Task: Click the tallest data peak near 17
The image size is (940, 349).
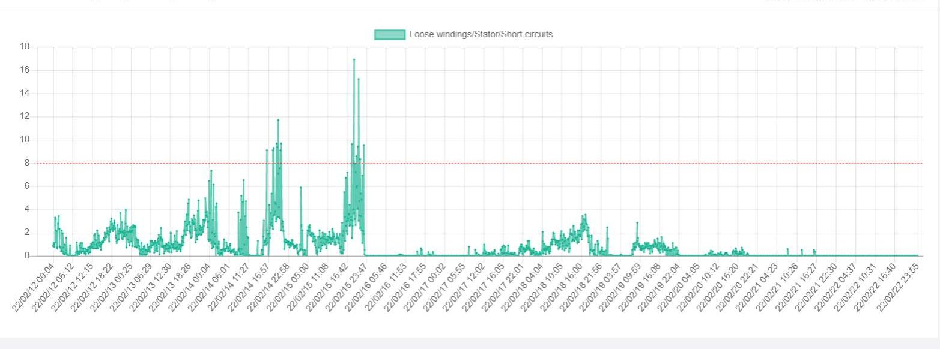Action: [354, 59]
